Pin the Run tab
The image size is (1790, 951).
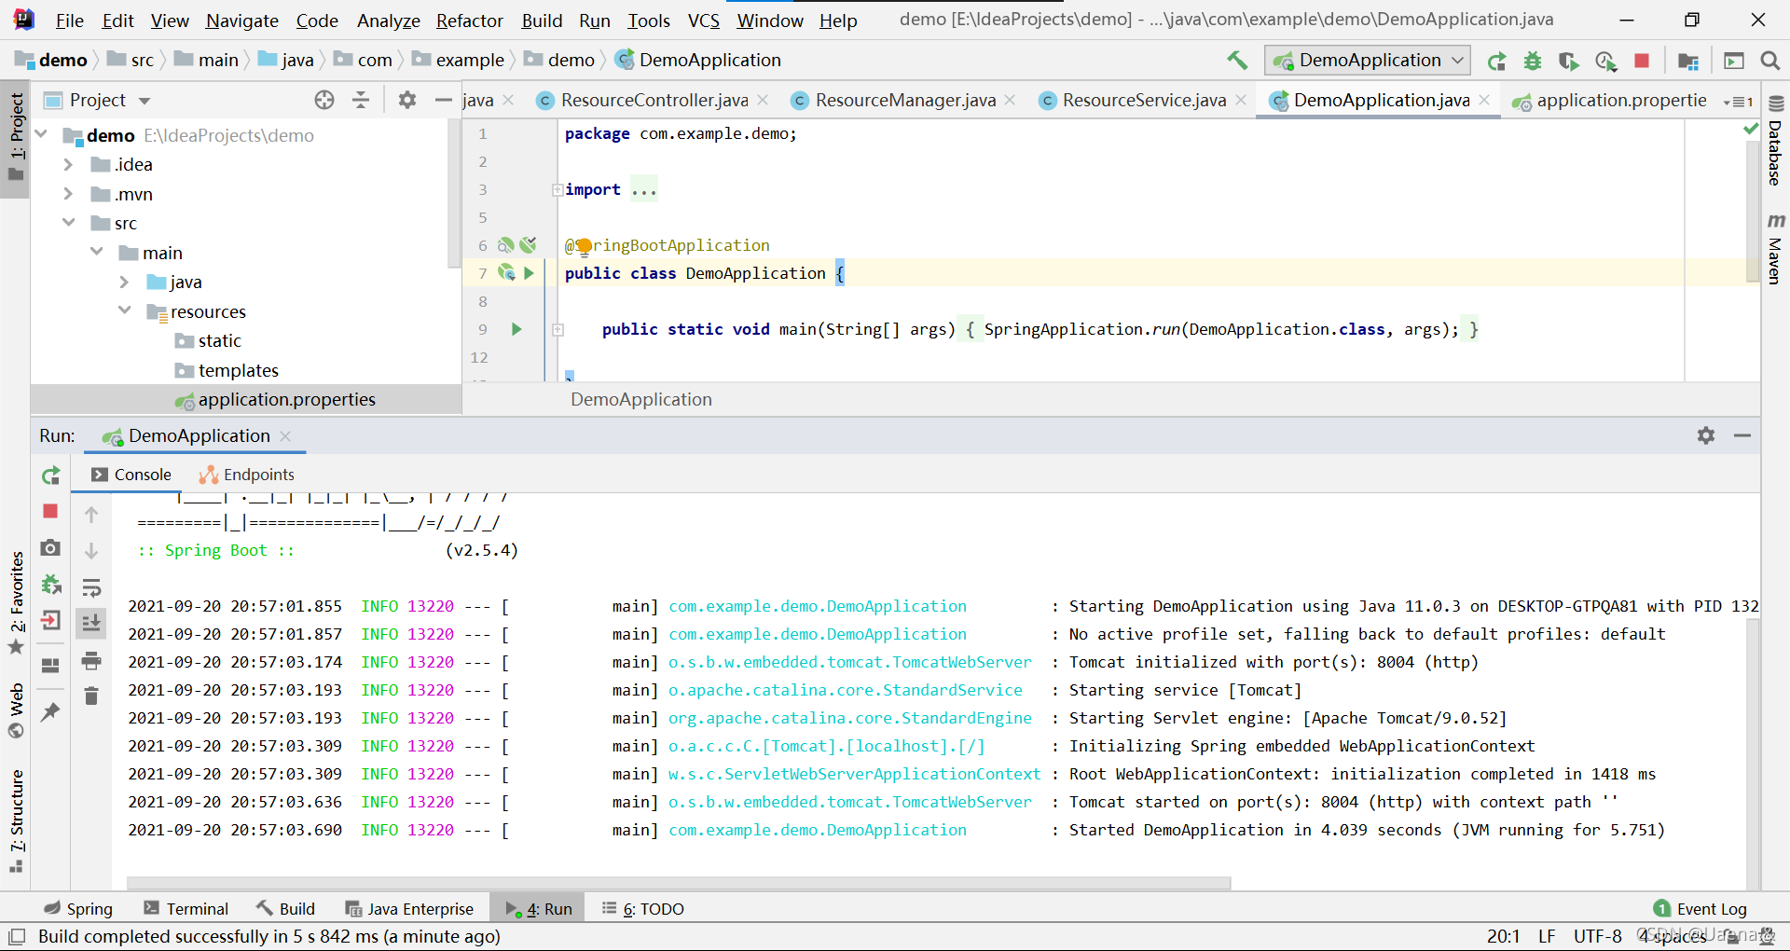coord(51,712)
